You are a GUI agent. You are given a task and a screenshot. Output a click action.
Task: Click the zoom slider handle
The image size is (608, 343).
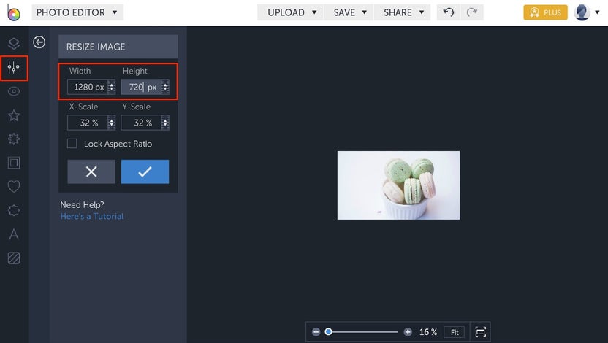point(328,332)
